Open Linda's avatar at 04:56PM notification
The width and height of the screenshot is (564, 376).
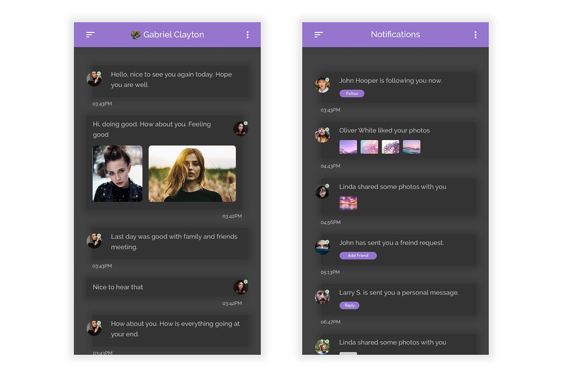pyautogui.click(x=322, y=191)
